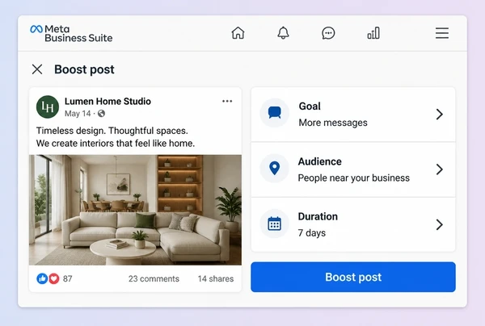Click the Audience location pin icon
485x326 pixels.
(x=274, y=169)
